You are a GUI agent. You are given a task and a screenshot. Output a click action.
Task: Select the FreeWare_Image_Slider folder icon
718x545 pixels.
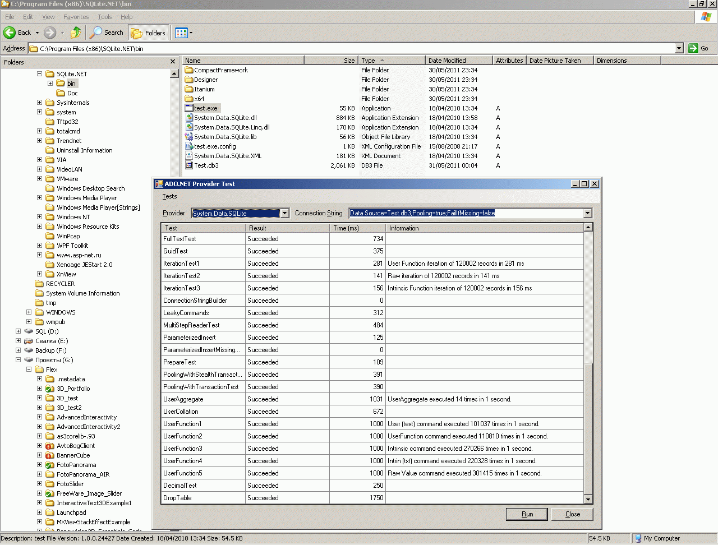(x=50, y=493)
